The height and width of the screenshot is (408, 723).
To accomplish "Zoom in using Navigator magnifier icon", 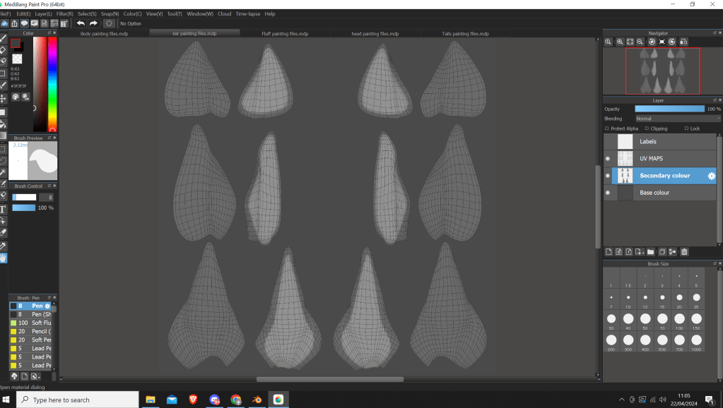I will (x=609, y=42).
